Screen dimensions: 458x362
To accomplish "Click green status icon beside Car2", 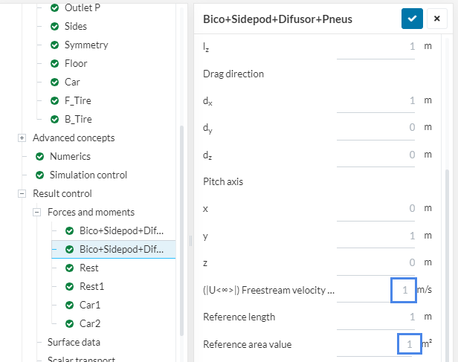I will pos(70,323).
